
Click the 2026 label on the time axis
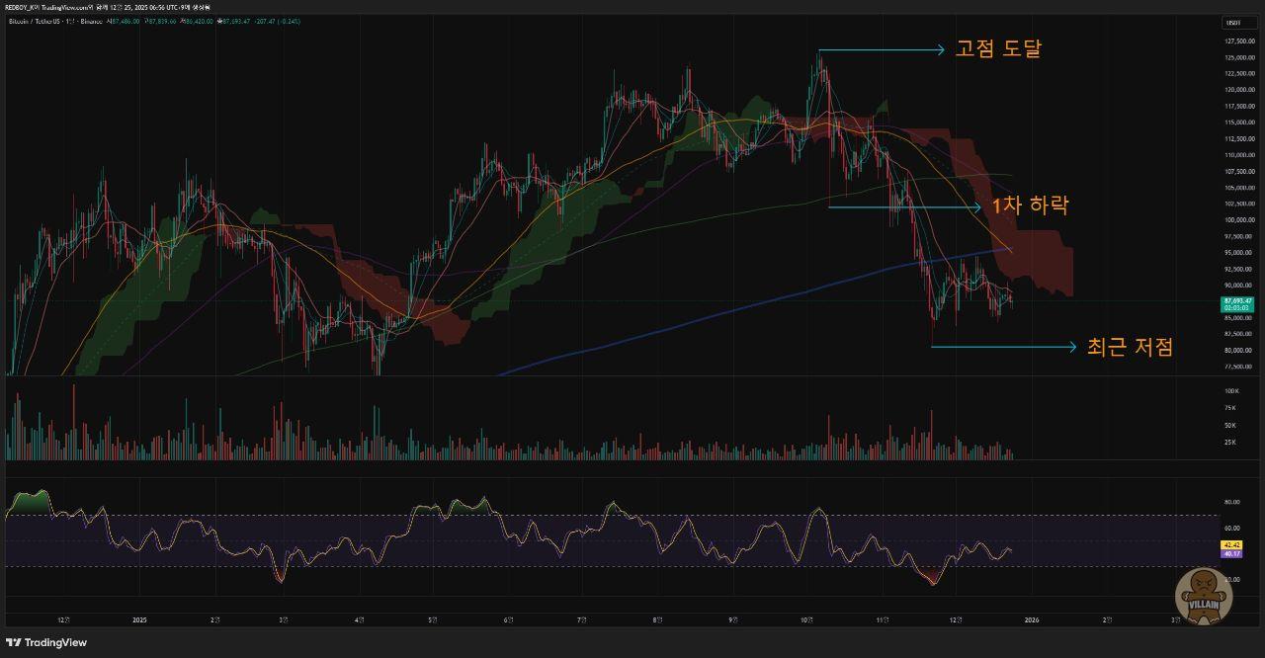click(1031, 620)
